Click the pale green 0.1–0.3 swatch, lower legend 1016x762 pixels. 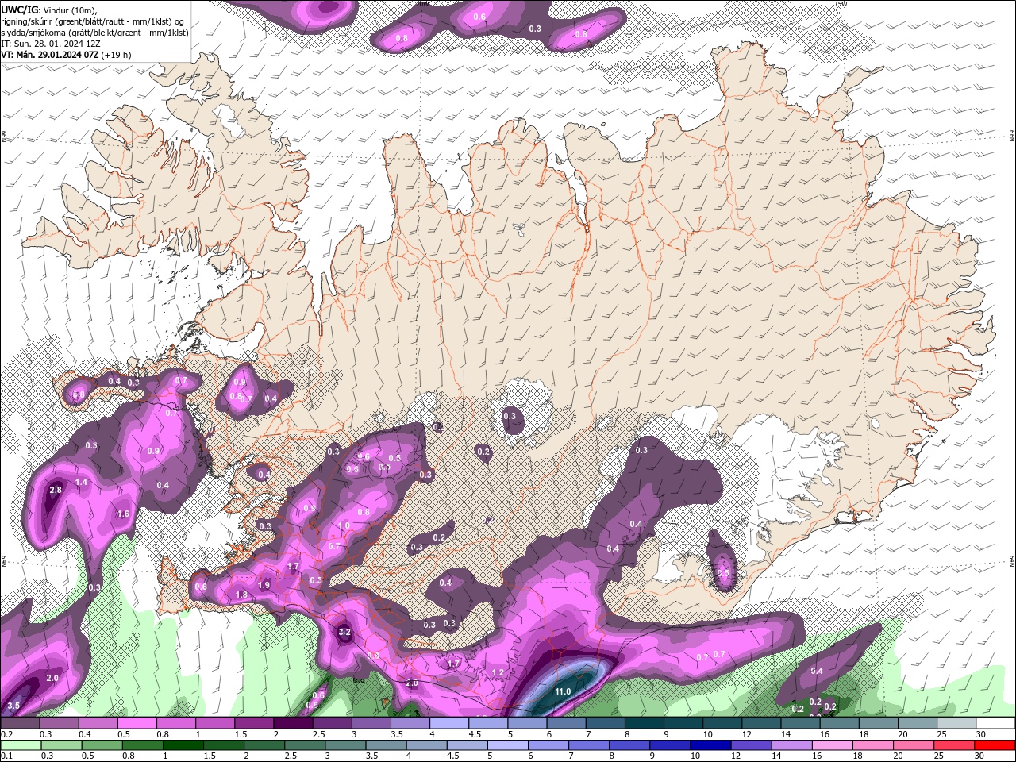click(x=21, y=745)
